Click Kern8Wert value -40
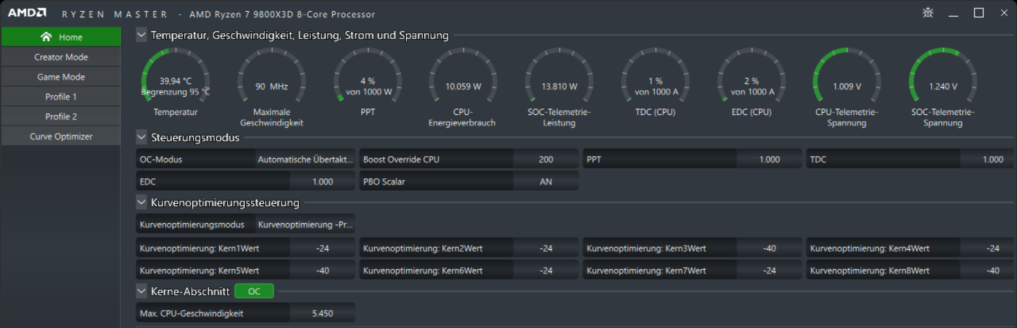The image size is (1017, 328). pyautogui.click(x=987, y=270)
